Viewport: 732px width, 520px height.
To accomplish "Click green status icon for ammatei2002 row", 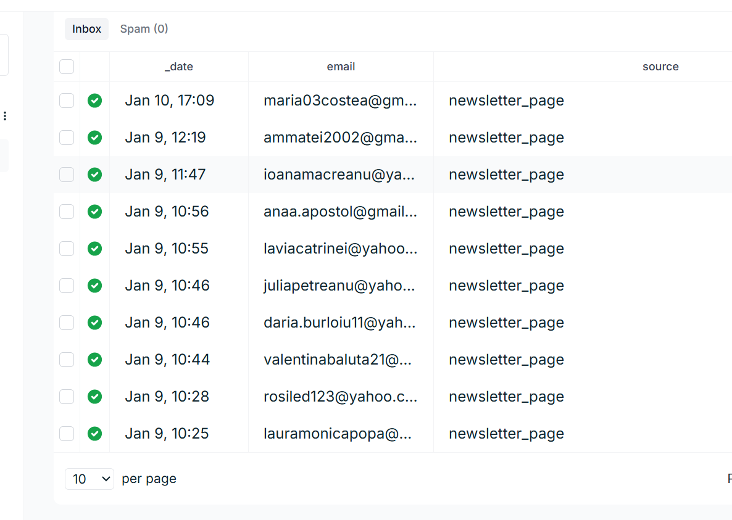I will coord(94,138).
